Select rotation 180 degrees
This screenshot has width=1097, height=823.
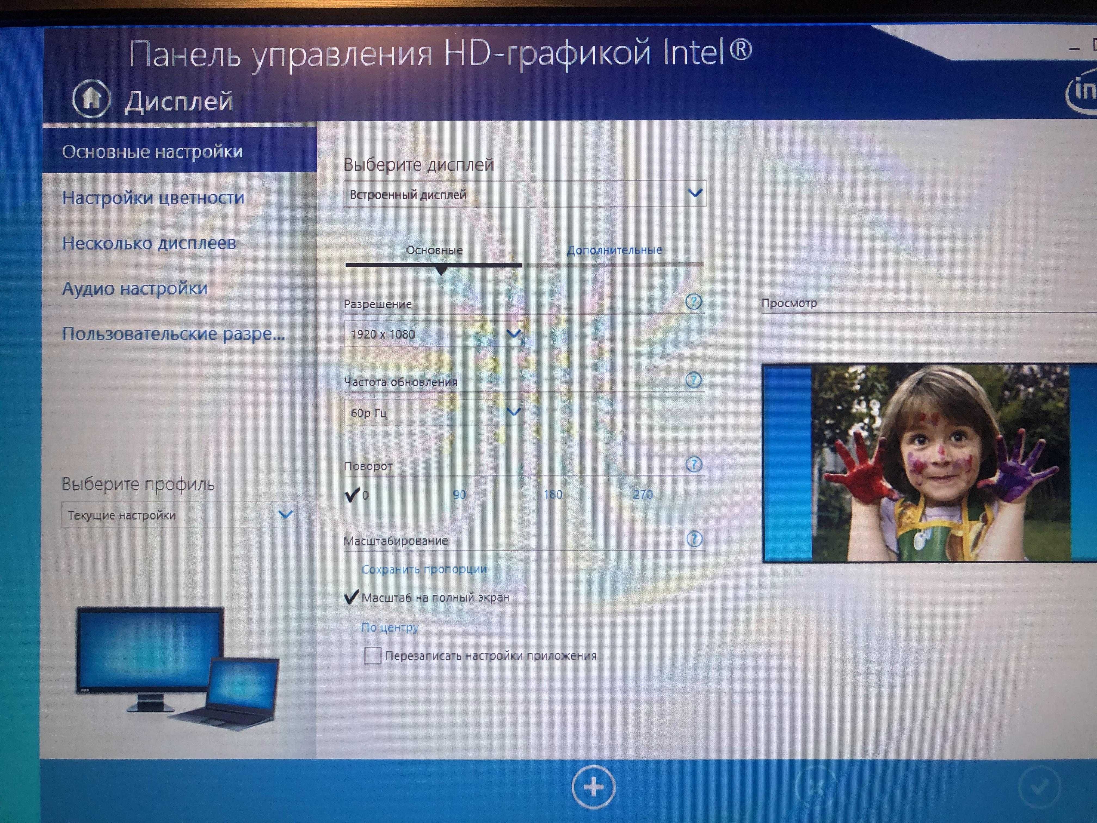click(x=553, y=495)
